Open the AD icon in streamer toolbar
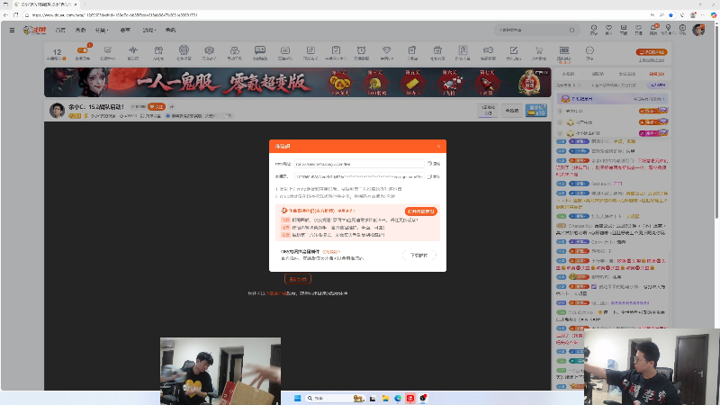 pyautogui.click(x=284, y=50)
